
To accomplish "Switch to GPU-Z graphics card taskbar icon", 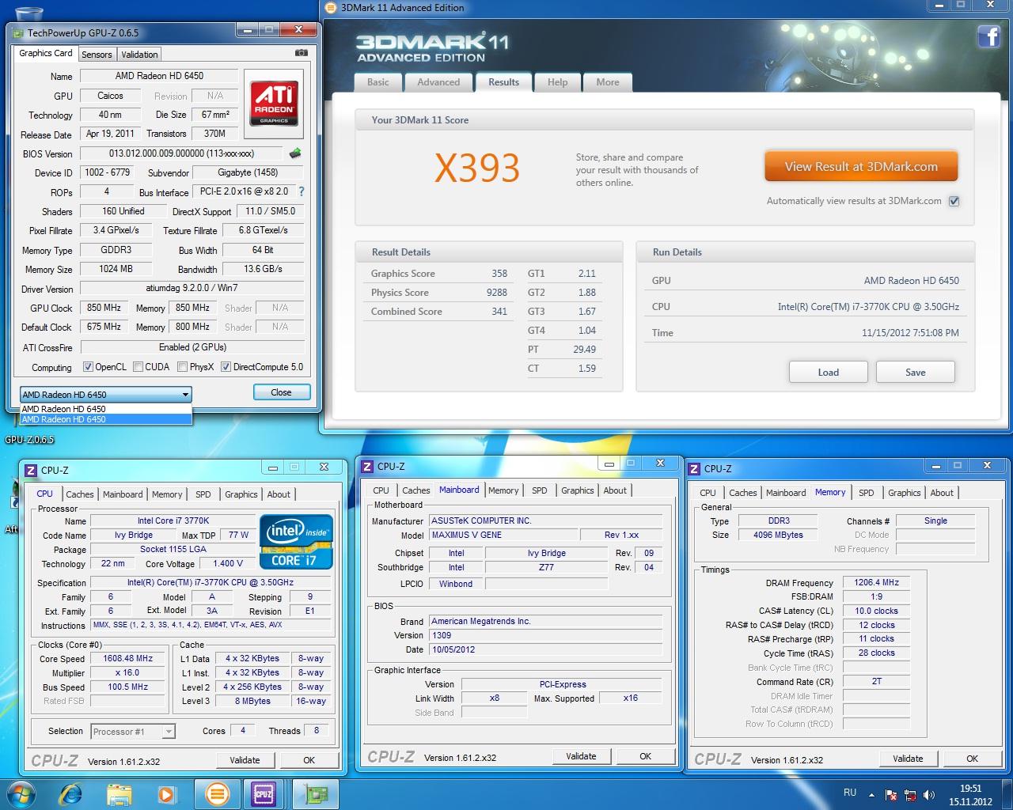I will (x=316, y=793).
